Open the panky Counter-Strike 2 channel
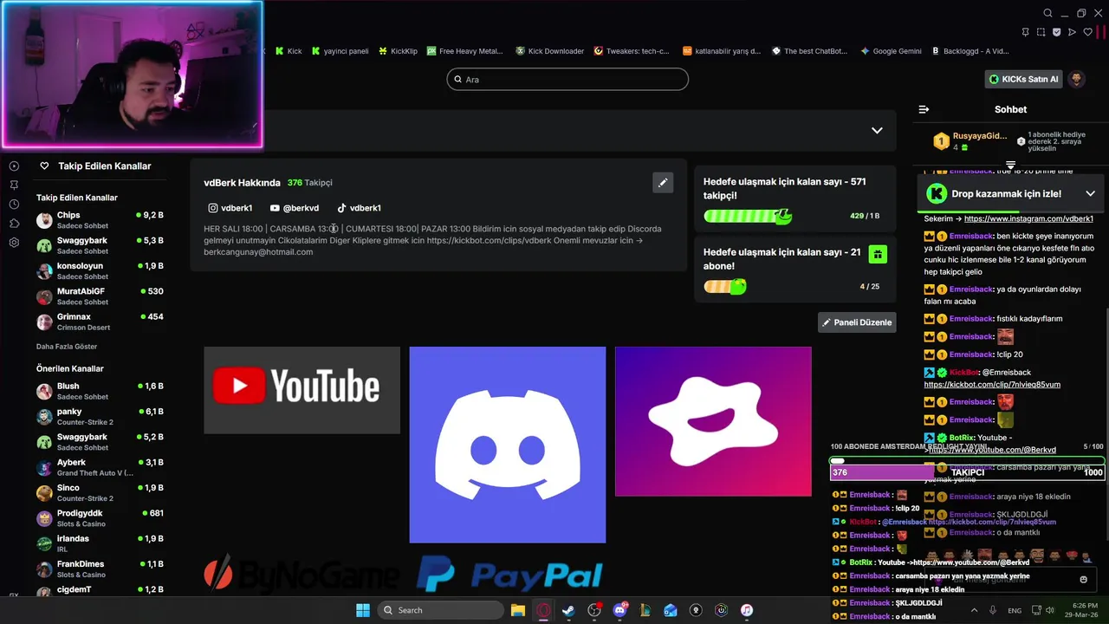1109x624 pixels. [100, 417]
